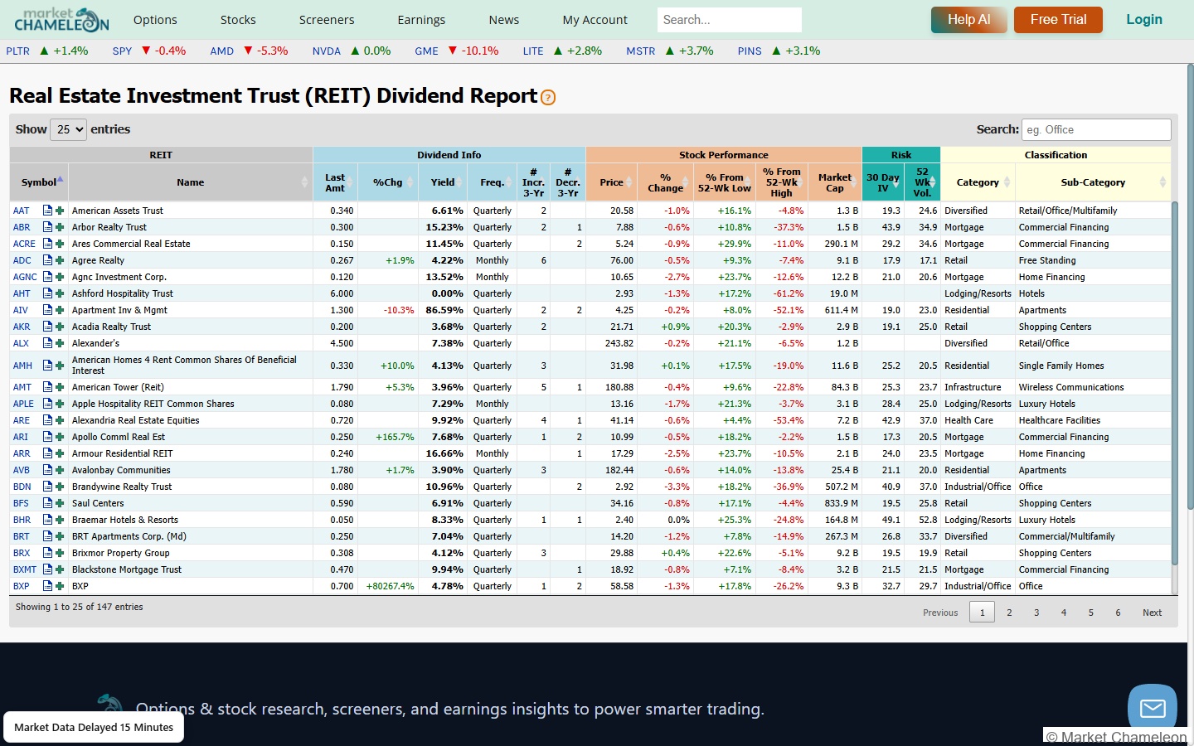Sort the table by Sub-Category column
This screenshot has width=1194, height=746.
(x=1093, y=182)
